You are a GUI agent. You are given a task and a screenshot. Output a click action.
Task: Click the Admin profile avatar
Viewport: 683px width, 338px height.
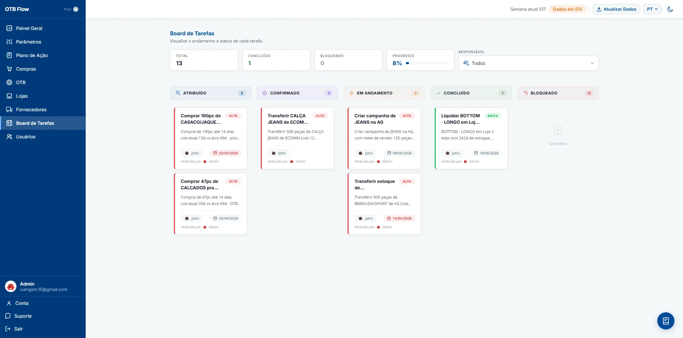(11, 286)
